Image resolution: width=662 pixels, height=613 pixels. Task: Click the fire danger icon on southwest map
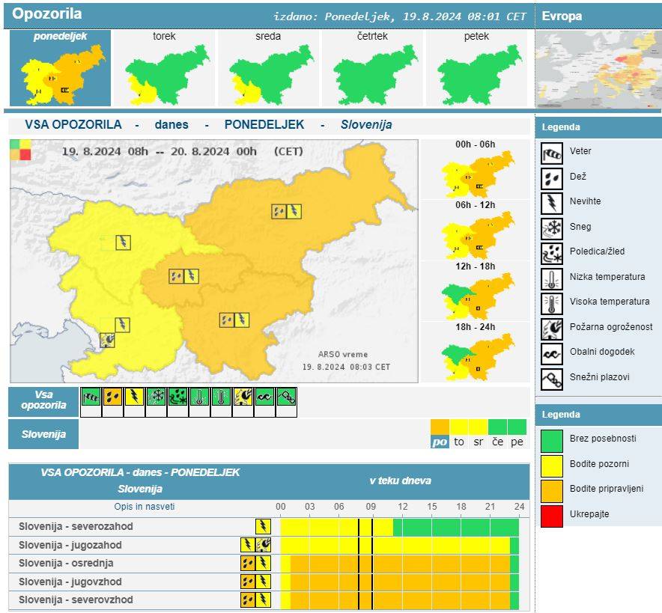coord(107,340)
